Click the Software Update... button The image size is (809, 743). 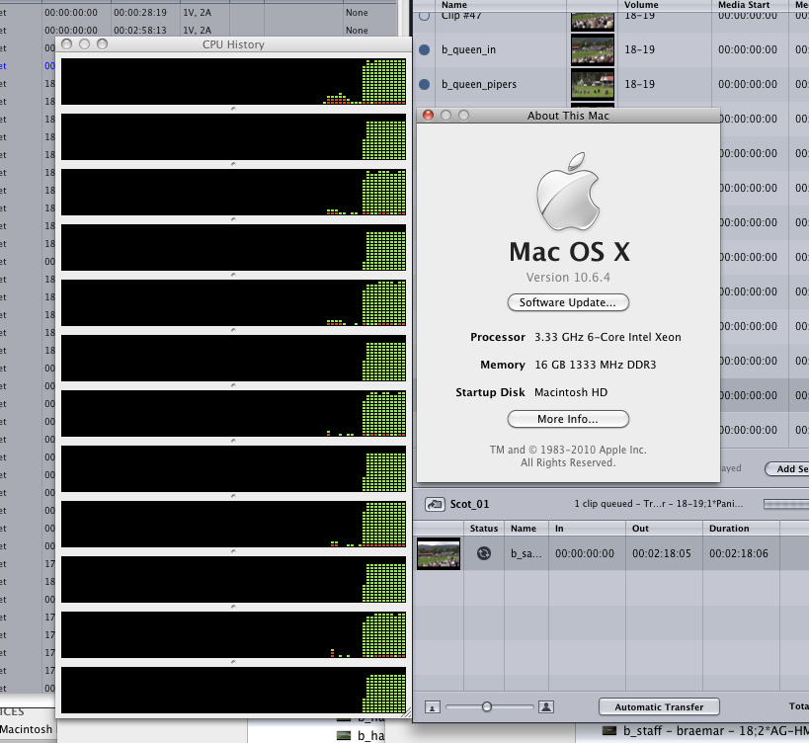(x=568, y=302)
